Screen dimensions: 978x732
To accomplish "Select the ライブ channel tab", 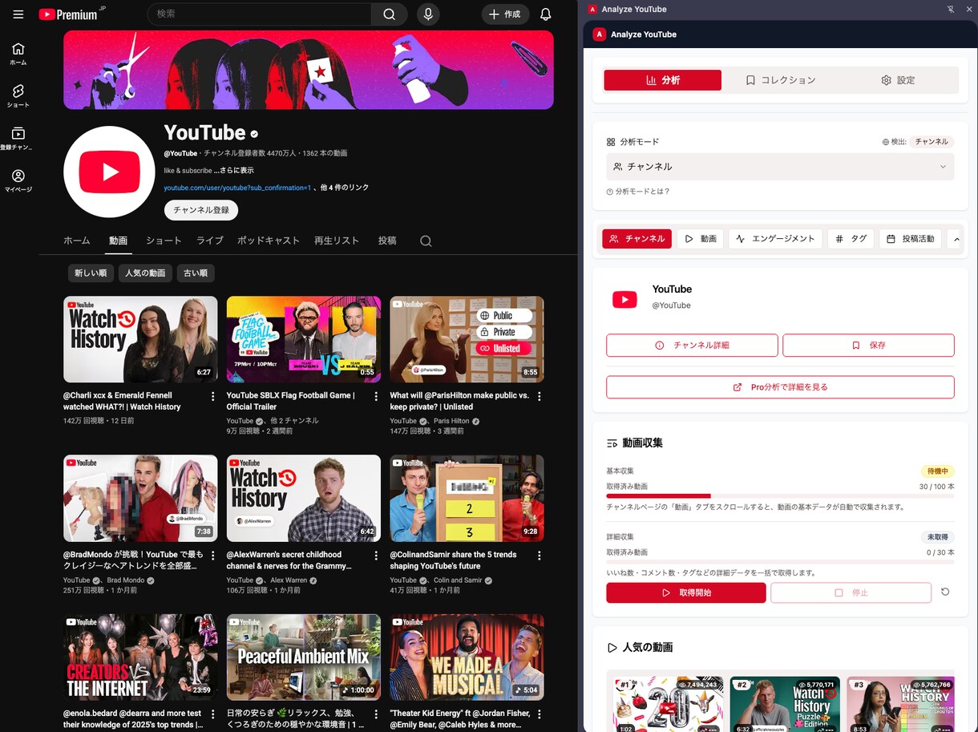I will tap(210, 241).
